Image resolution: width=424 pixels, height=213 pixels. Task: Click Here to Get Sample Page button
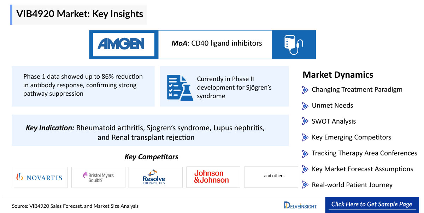coord(372,205)
